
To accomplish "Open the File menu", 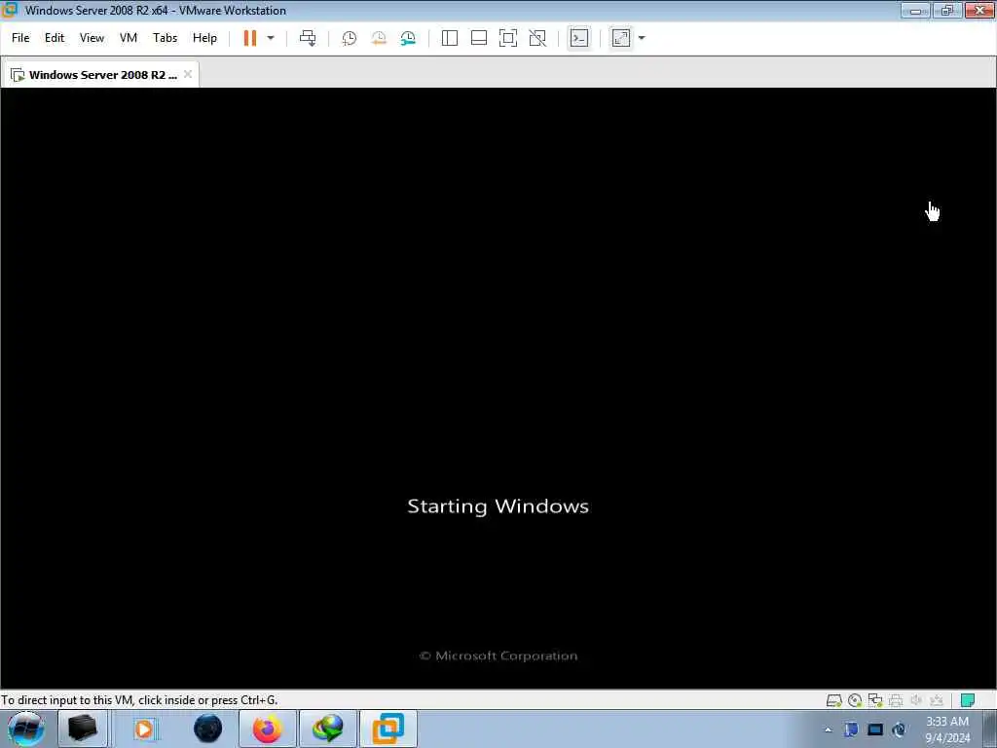I will [x=20, y=38].
